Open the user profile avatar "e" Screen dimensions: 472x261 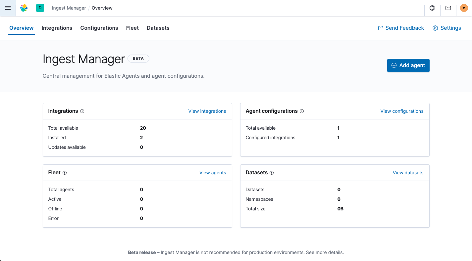(x=464, y=8)
